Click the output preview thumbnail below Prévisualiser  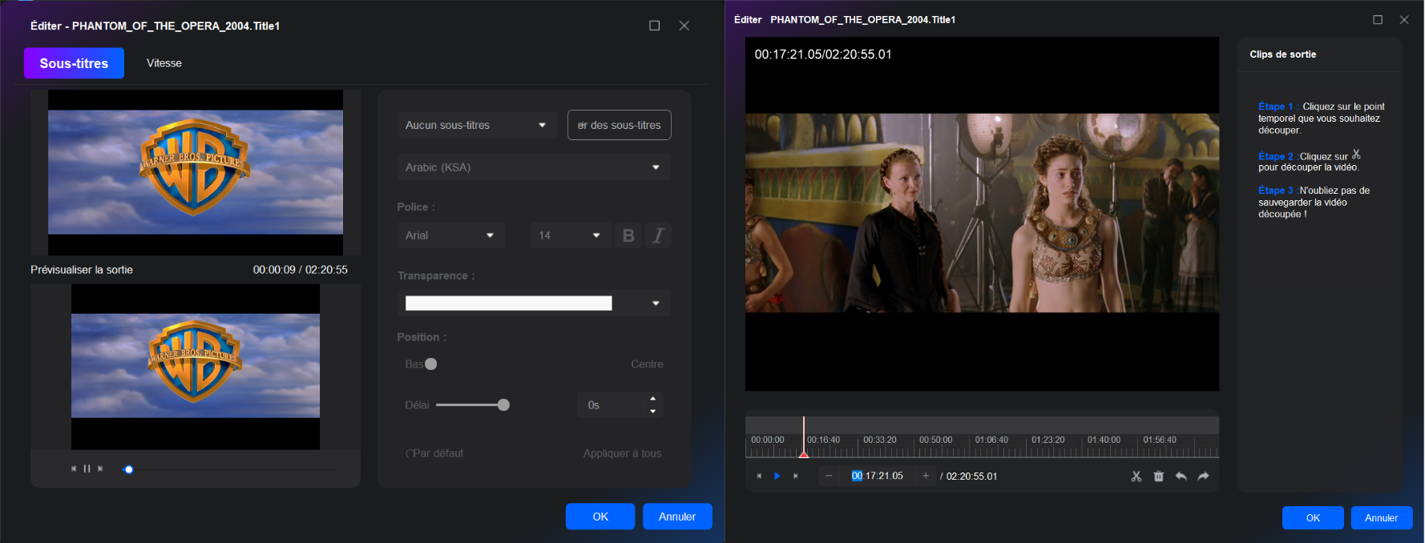[196, 367]
